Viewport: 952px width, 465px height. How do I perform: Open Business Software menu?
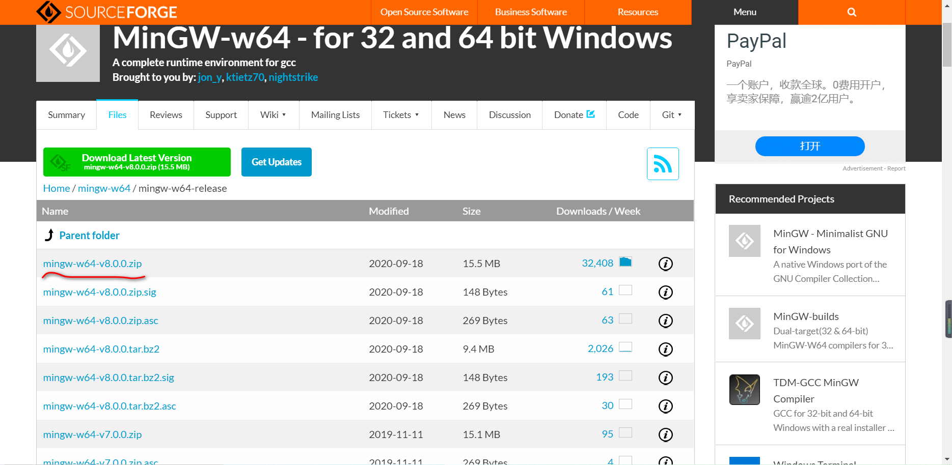point(531,12)
